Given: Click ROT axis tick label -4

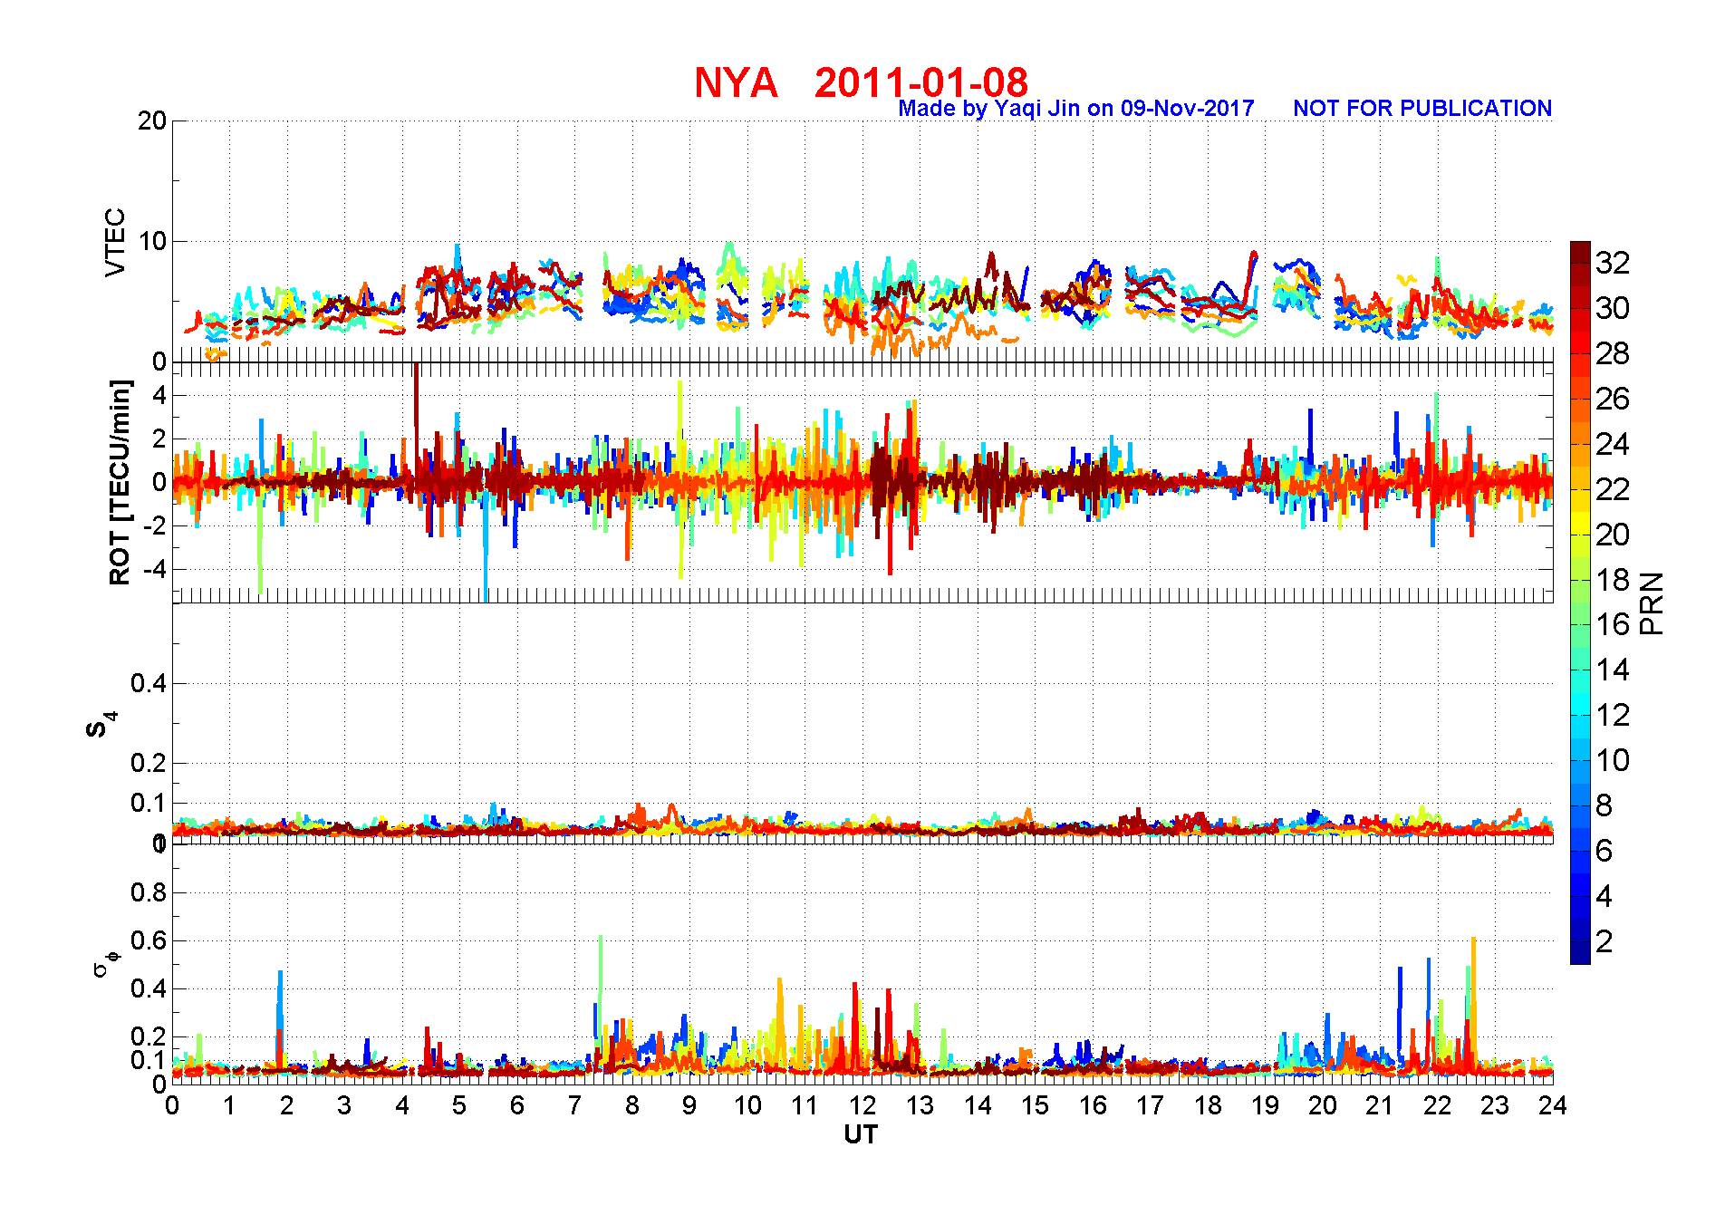Looking at the screenshot, I should pyautogui.click(x=156, y=569).
